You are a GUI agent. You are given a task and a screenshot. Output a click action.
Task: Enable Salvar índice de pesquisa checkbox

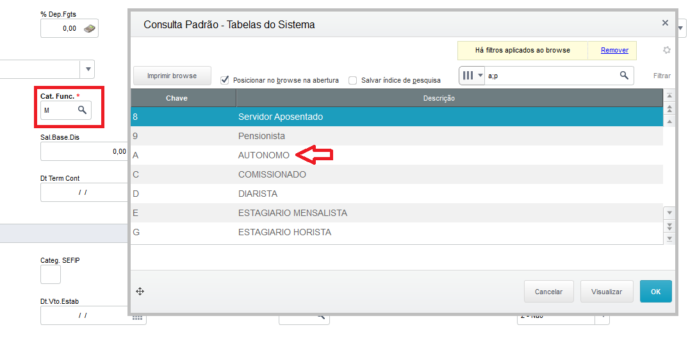pos(352,81)
